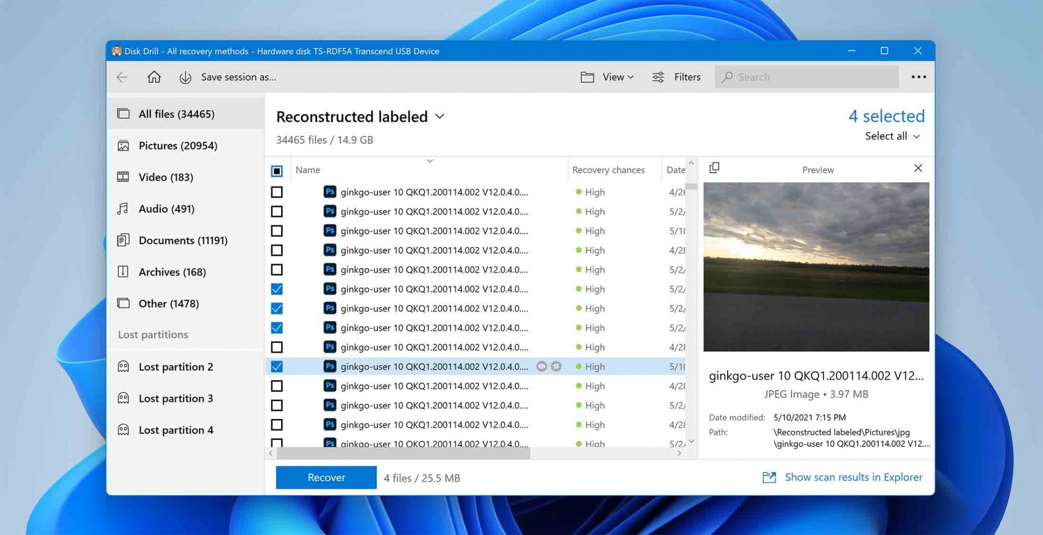Click the eye preview icon in highlighted row
This screenshot has width=1043, height=535.
point(541,366)
